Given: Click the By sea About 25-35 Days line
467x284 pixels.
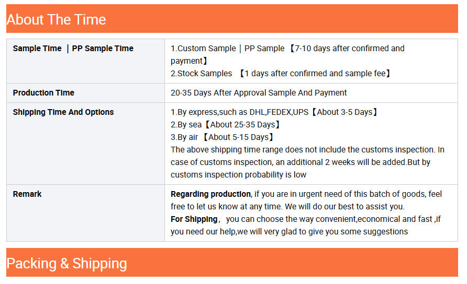Looking at the screenshot, I should pyautogui.click(x=226, y=124).
